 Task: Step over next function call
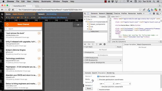click(x=89, y=44)
